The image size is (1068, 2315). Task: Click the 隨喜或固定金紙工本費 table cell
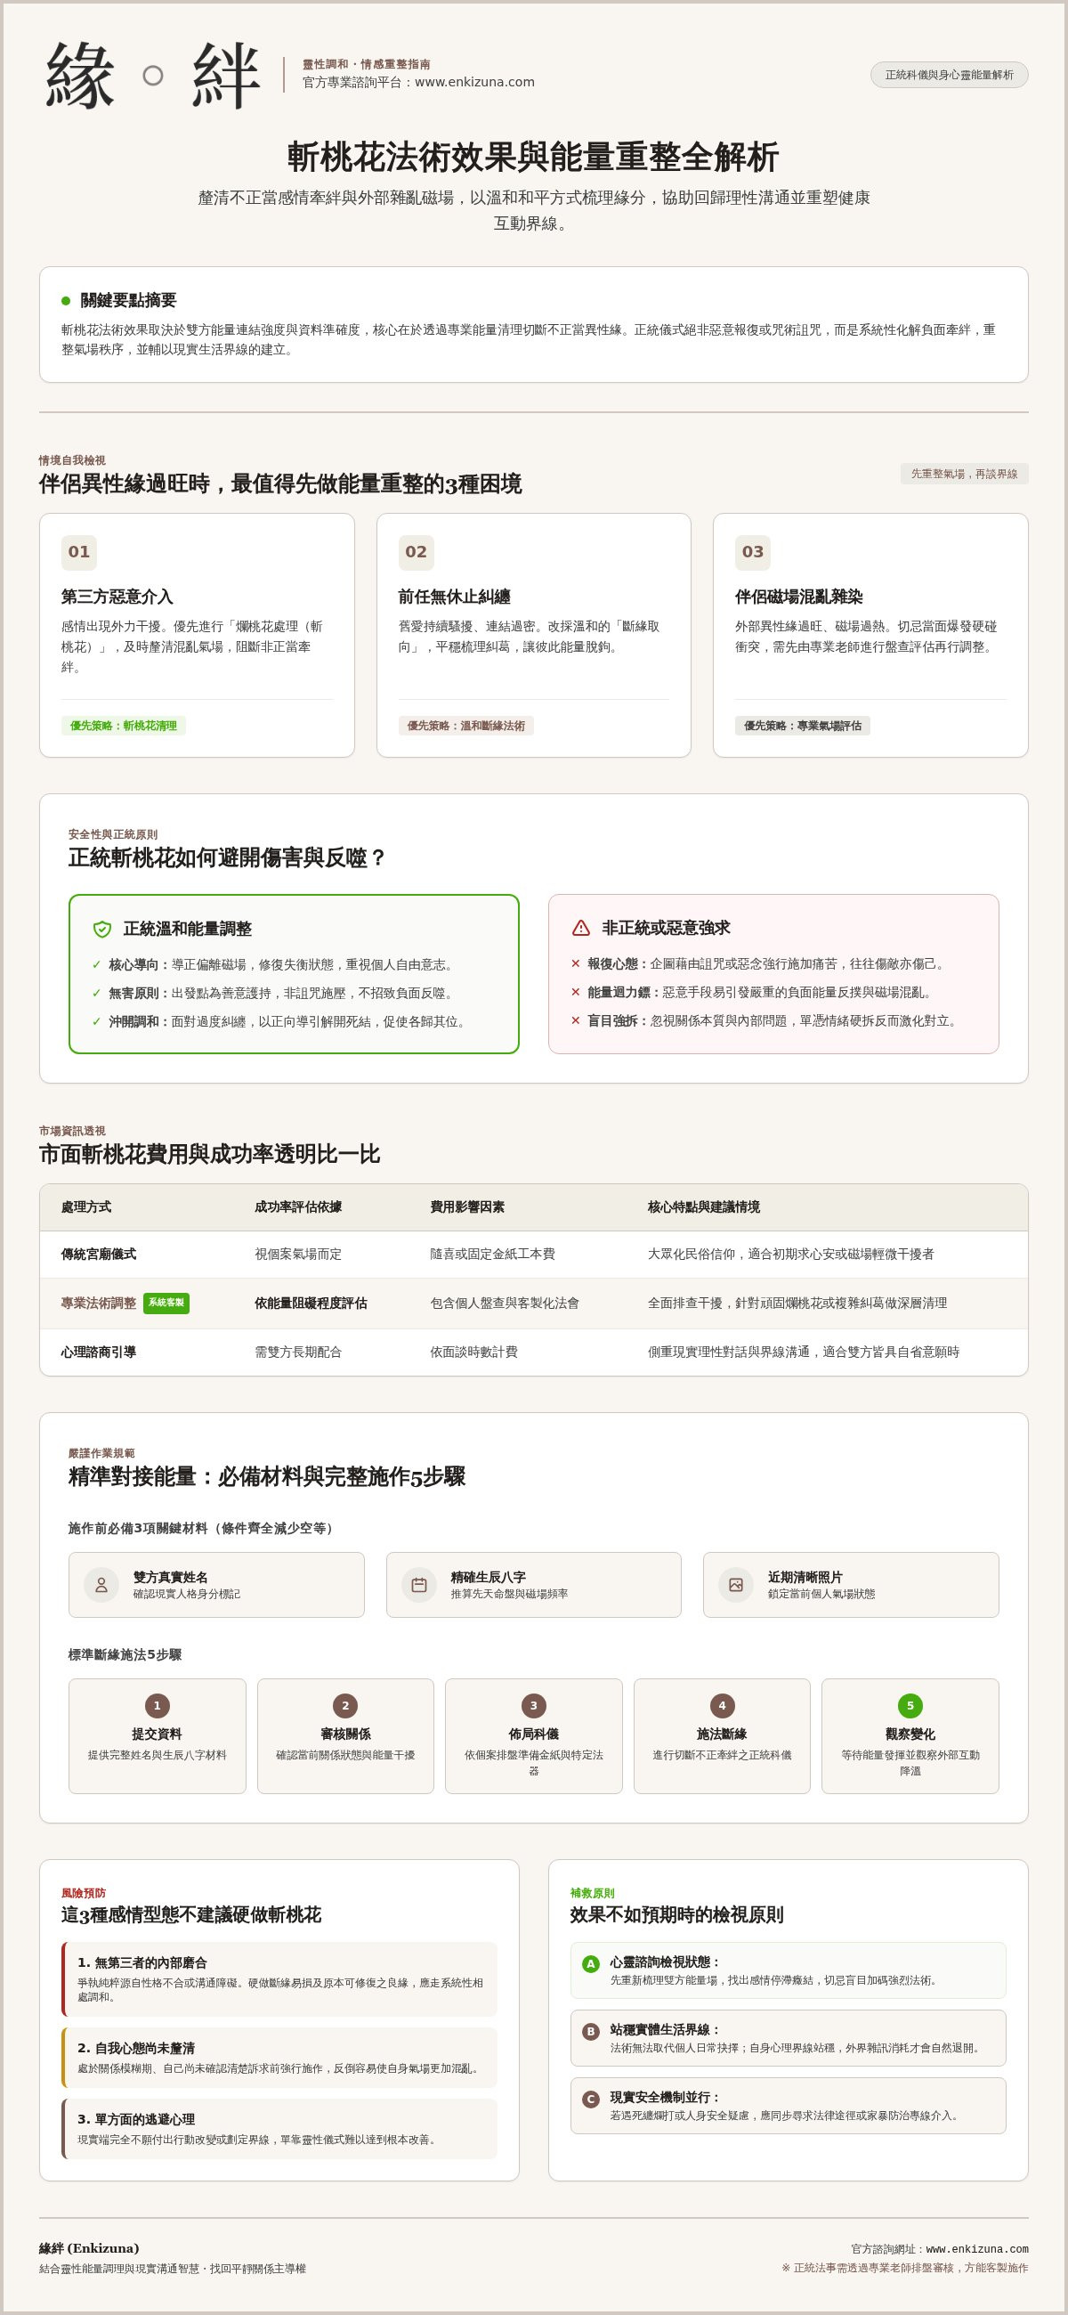click(492, 1254)
